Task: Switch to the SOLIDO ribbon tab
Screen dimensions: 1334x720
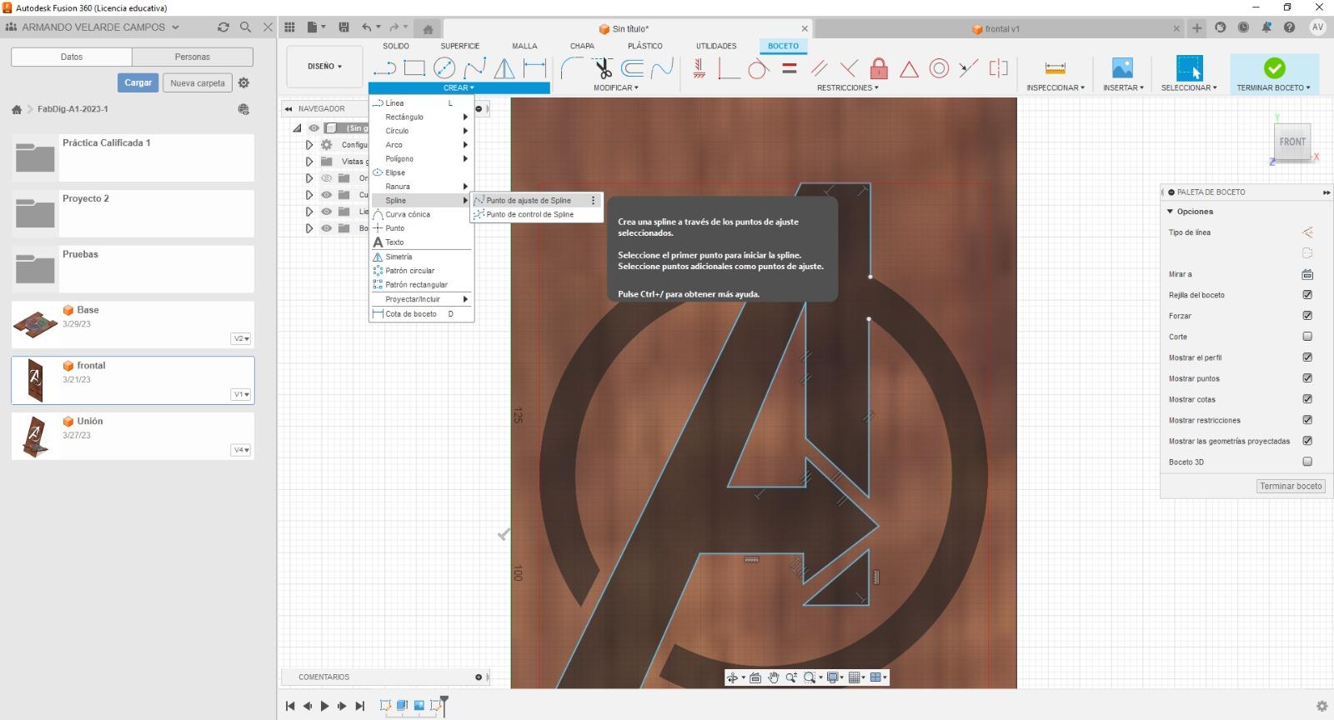Action: point(396,46)
